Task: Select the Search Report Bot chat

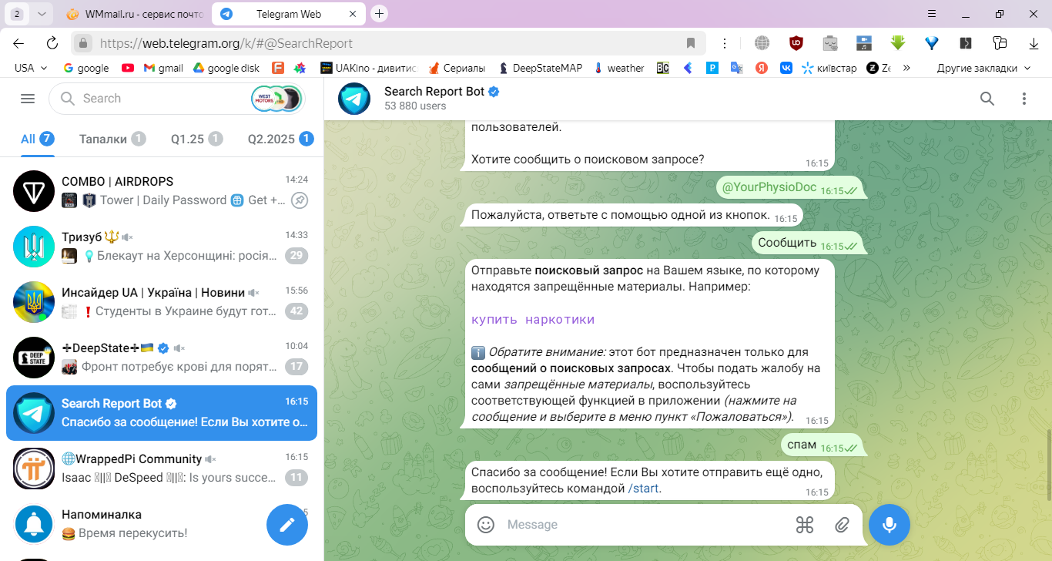Action: [x=162, y=413]
